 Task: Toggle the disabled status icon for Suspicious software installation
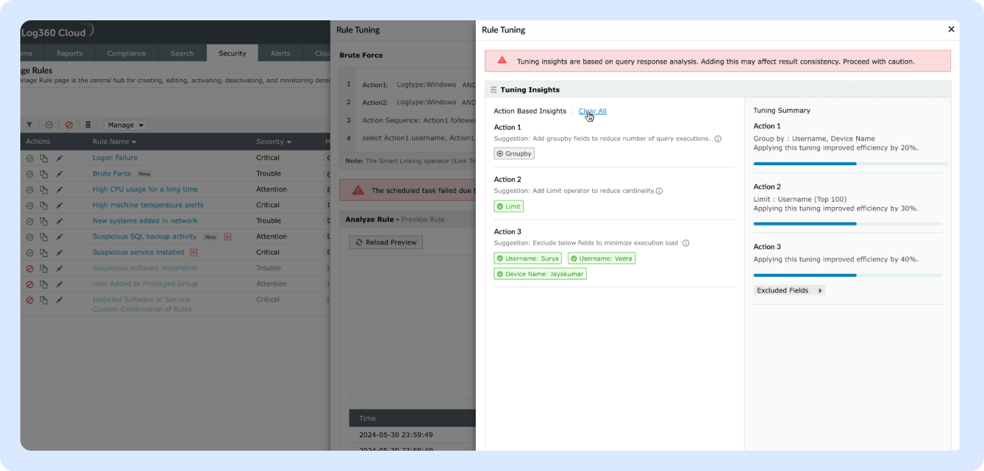(x=30, y=269)
